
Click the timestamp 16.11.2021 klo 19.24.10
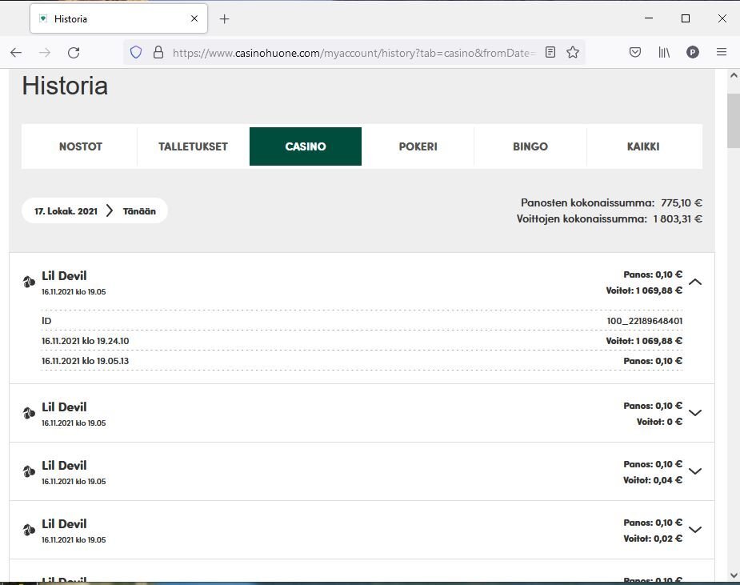(x=86, y=341)
